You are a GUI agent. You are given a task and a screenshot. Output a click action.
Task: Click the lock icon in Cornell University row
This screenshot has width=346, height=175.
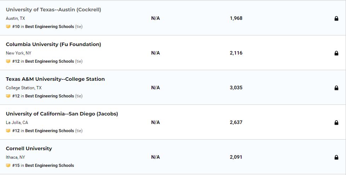pyautogui.click(x=336, y=157)
